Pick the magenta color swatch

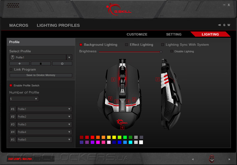98,142
